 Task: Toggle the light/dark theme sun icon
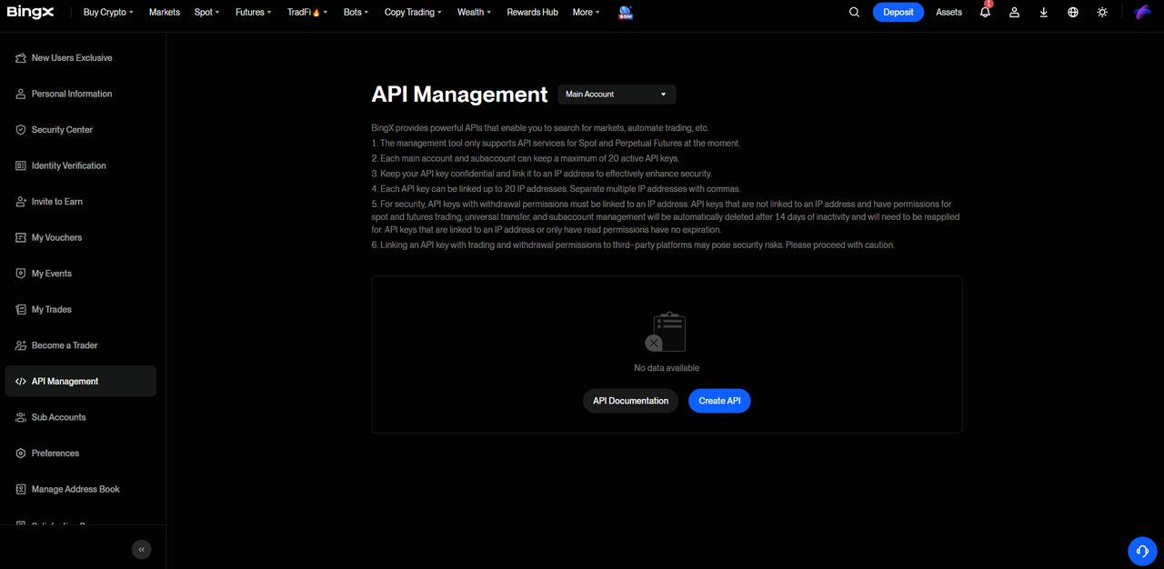[x=1102, y=12]
